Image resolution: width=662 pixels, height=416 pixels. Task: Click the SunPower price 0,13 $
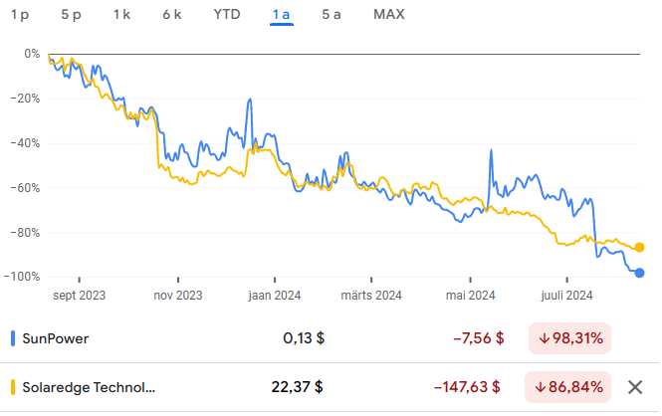coord(304,338)
